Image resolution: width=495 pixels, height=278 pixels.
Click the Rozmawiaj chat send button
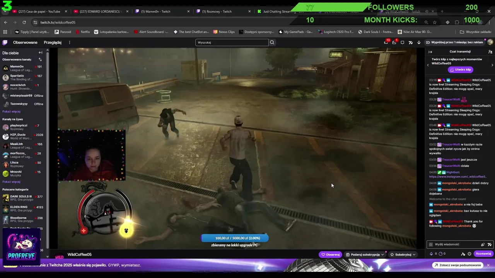[x=483, y=254]
